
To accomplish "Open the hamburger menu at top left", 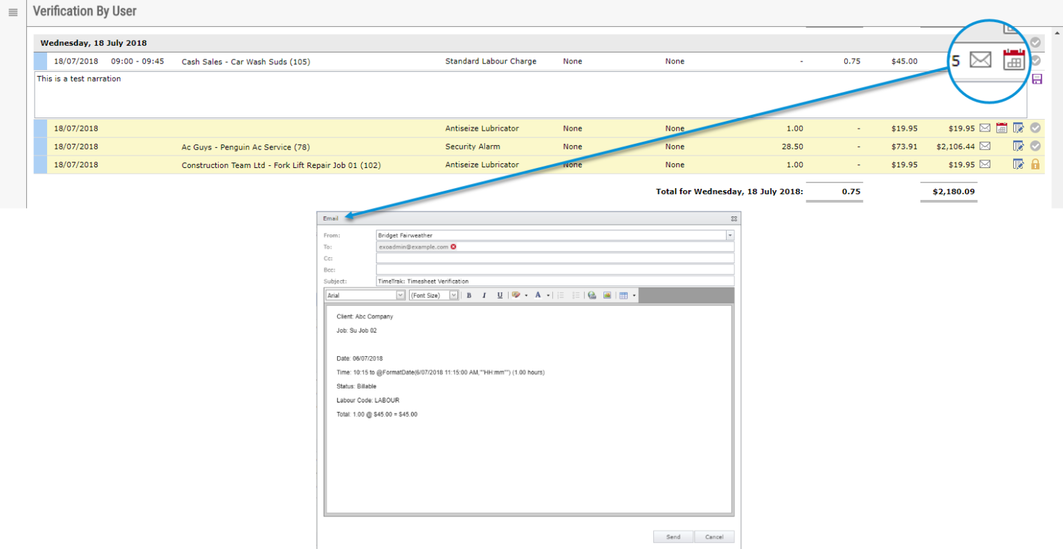I will pos(12,11).
